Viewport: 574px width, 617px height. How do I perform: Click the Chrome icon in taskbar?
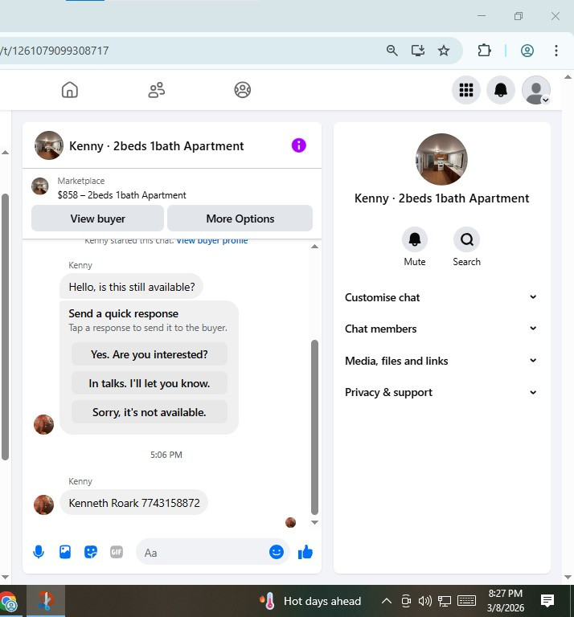9,602
